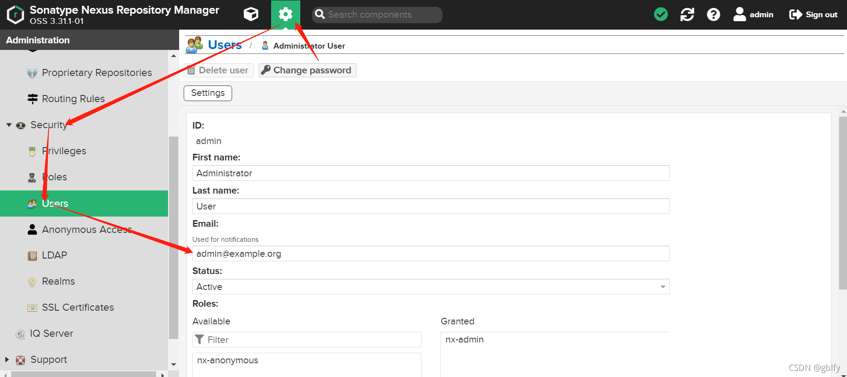
Task: Open the Browse cube icon in header
Action: 251,15
